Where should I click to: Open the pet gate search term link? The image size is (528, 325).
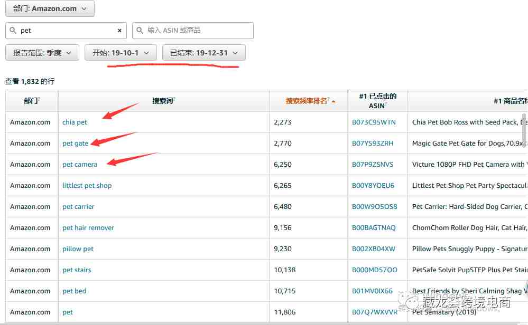click(x=76, y=144)
